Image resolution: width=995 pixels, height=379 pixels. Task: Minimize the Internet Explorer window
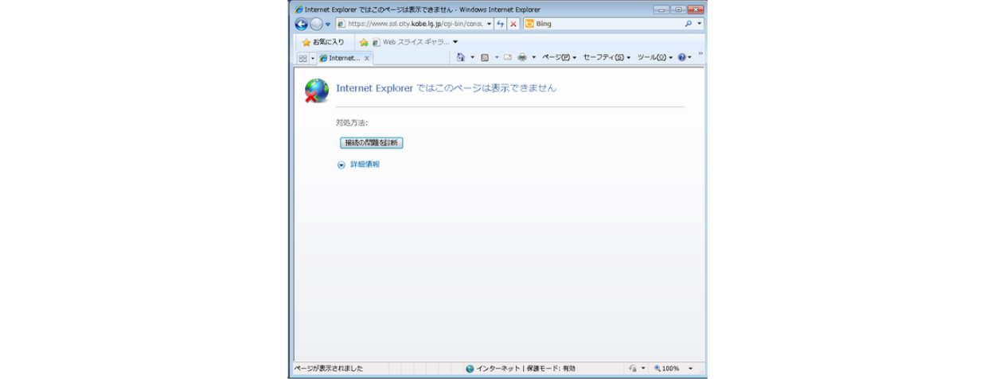661,10
